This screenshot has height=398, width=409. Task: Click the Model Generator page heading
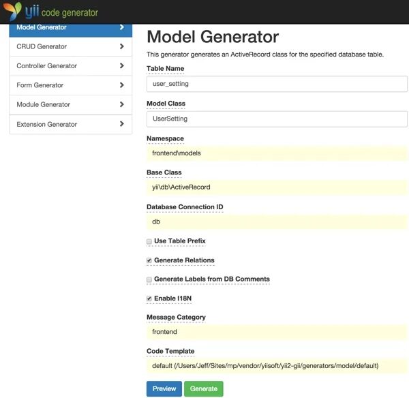[213, 37]
